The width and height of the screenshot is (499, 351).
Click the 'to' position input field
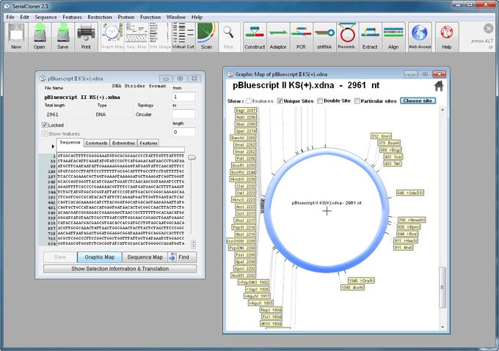click(184, 114)
